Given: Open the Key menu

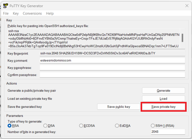Looking at the screenshot, I should pyautogui.click(x=16, y=13).
